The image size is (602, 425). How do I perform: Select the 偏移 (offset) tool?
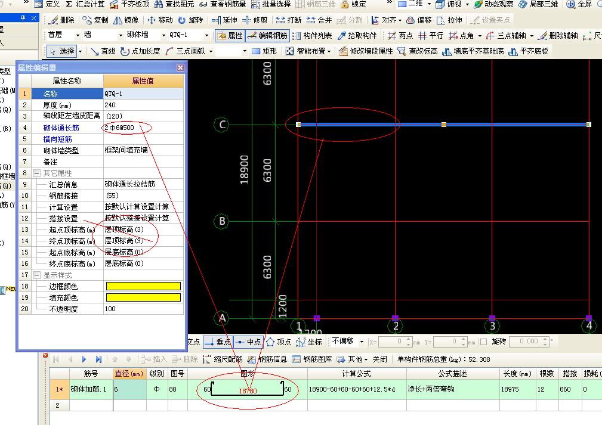tap(419, 20)
